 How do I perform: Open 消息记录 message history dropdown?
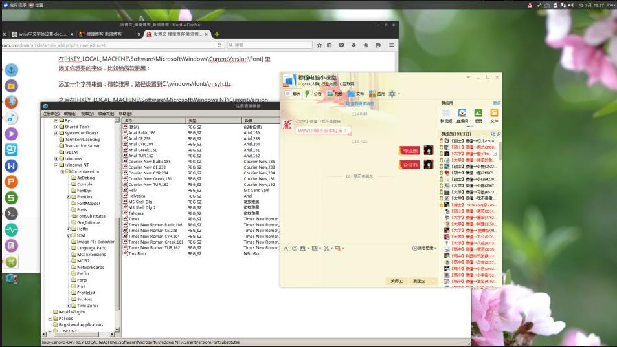424,249
